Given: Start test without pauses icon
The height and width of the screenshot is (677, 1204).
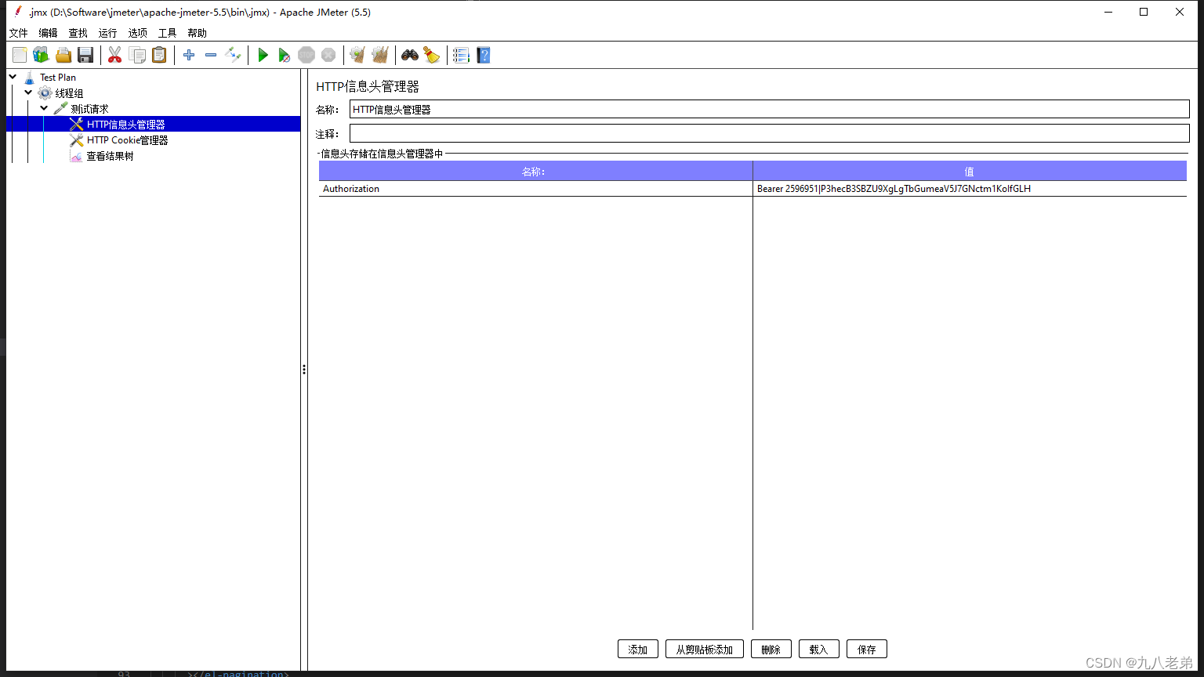Looking at the screenshot, I should tap(285, 55).
